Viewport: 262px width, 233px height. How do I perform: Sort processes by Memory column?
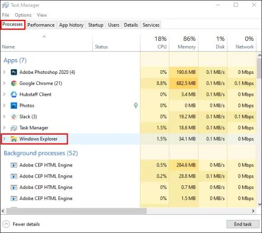pos(187,42)
